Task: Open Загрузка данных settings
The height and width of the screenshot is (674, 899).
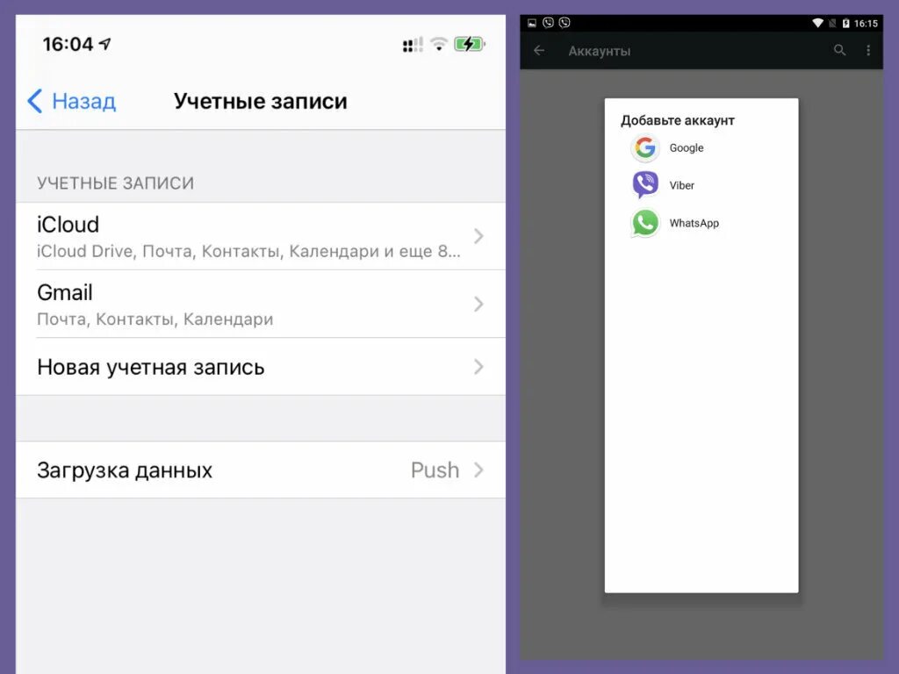Action: coord(261,470)
